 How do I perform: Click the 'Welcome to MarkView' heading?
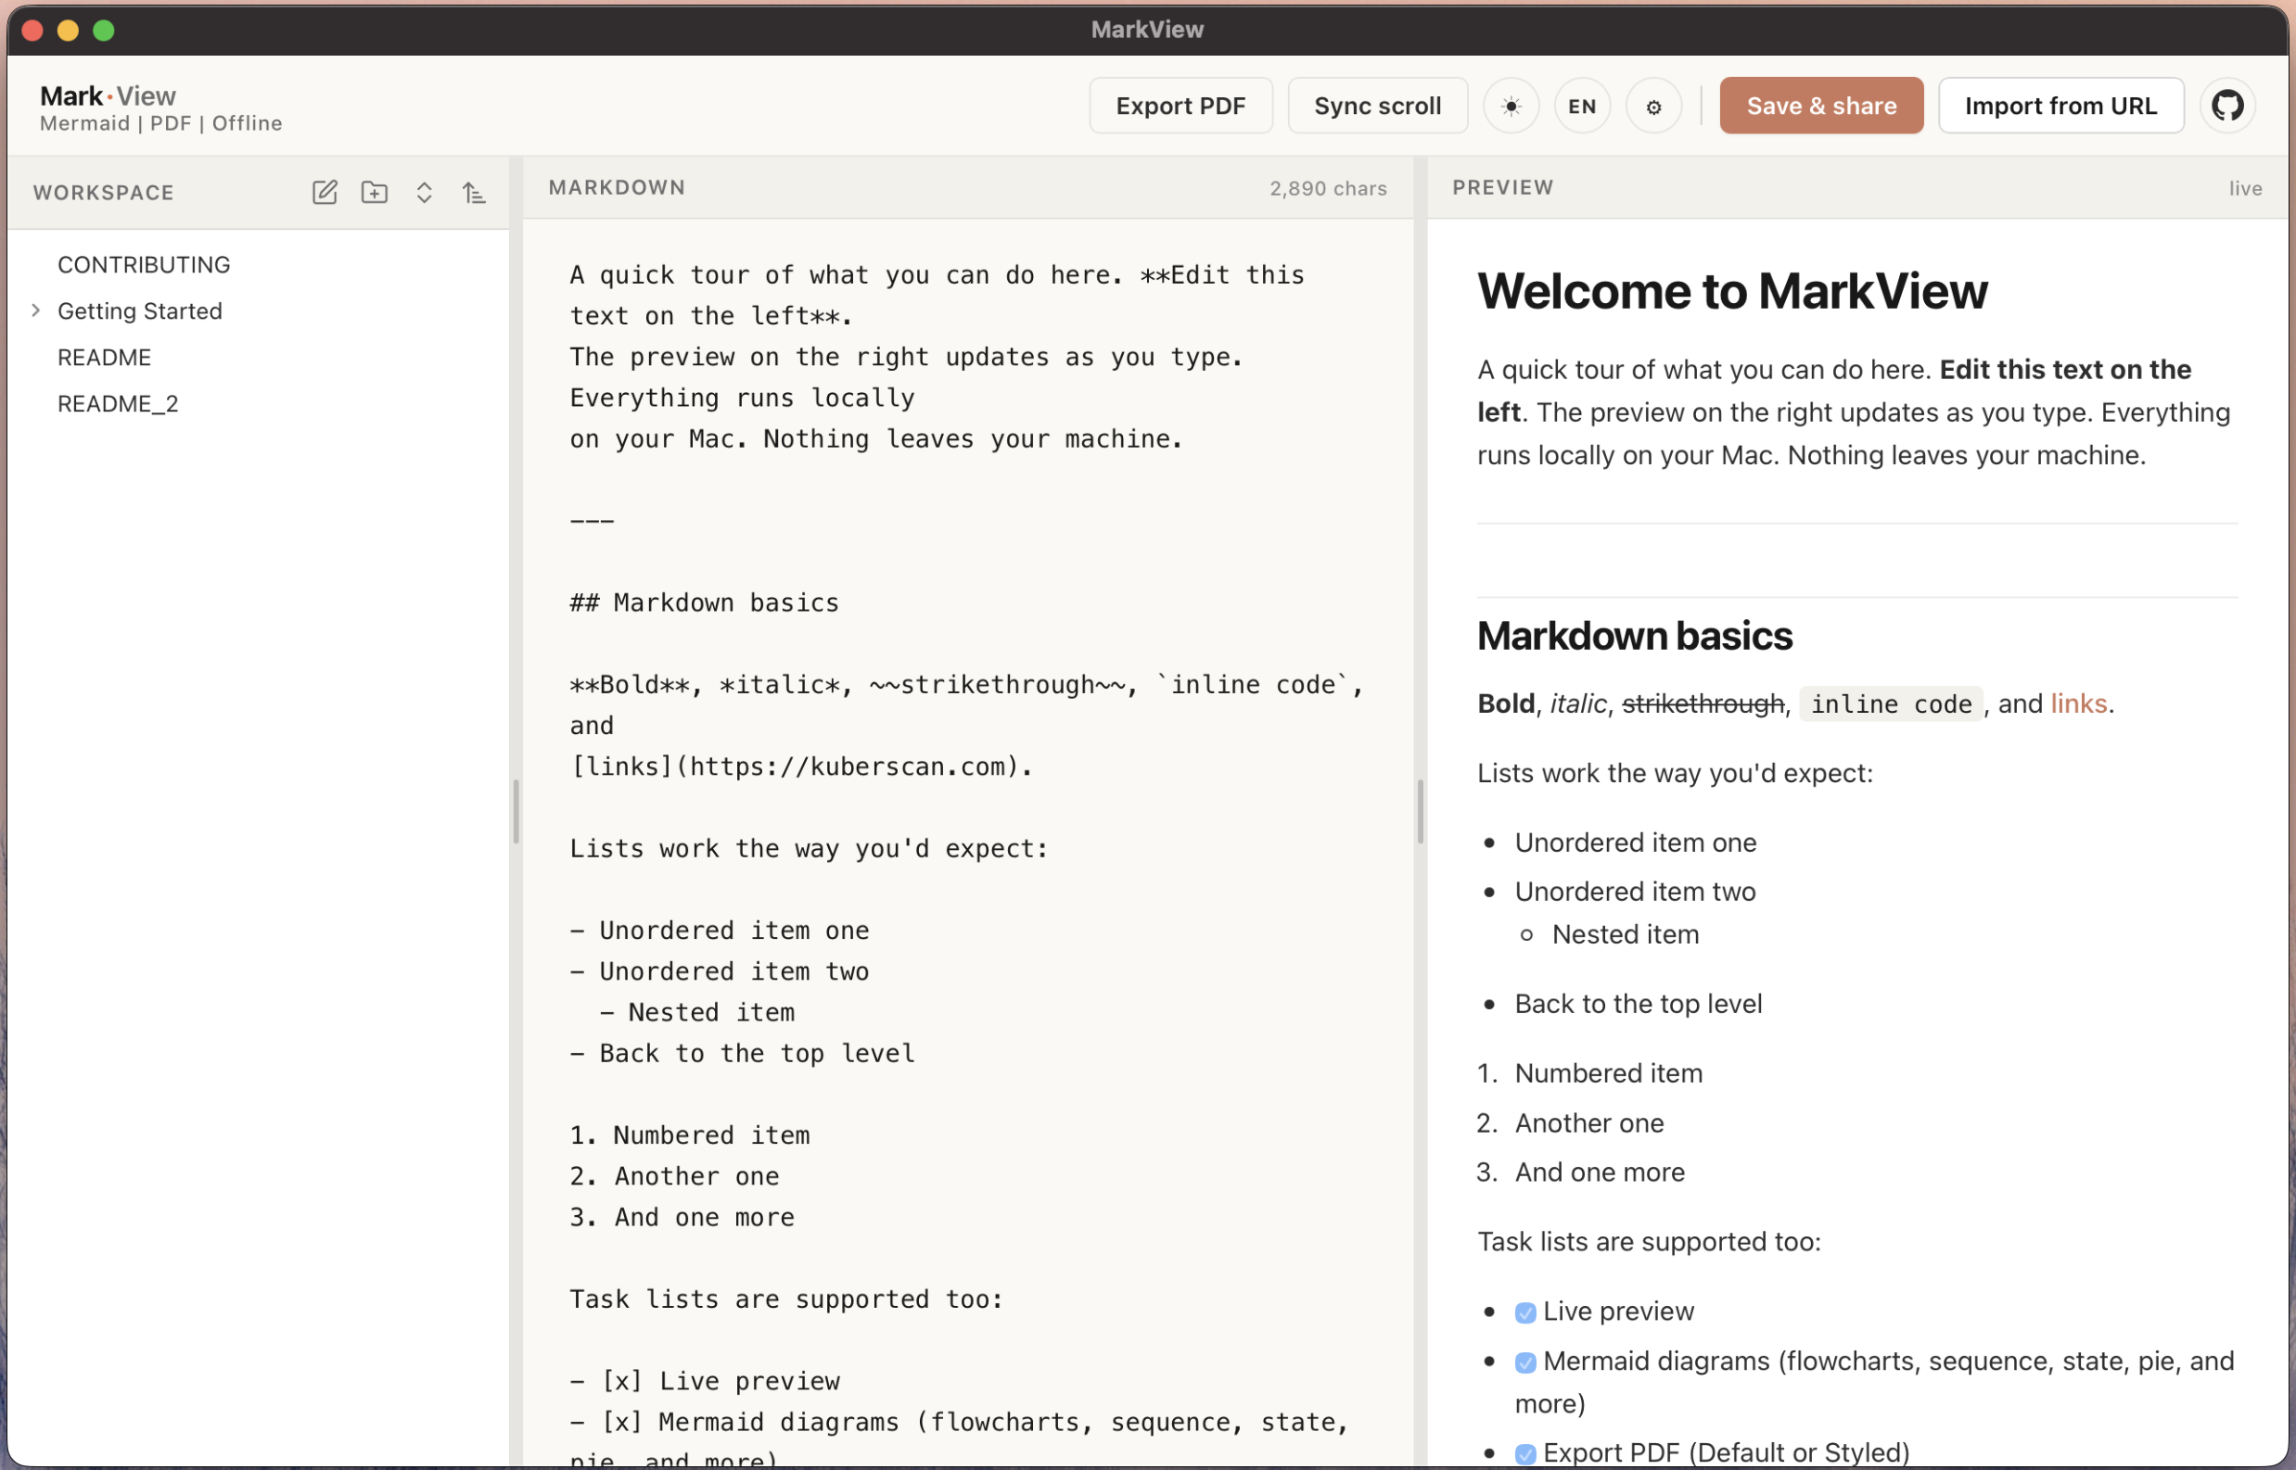[1731, 290]
